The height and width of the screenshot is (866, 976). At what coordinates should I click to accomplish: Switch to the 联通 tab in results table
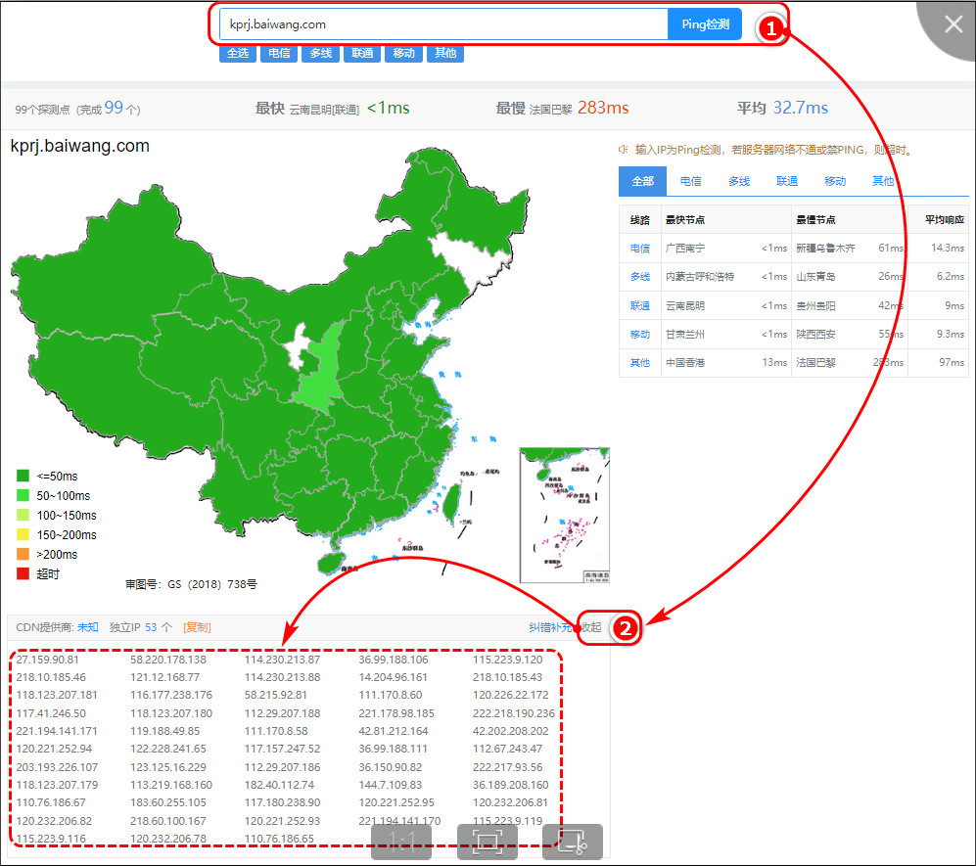point(787,181)
